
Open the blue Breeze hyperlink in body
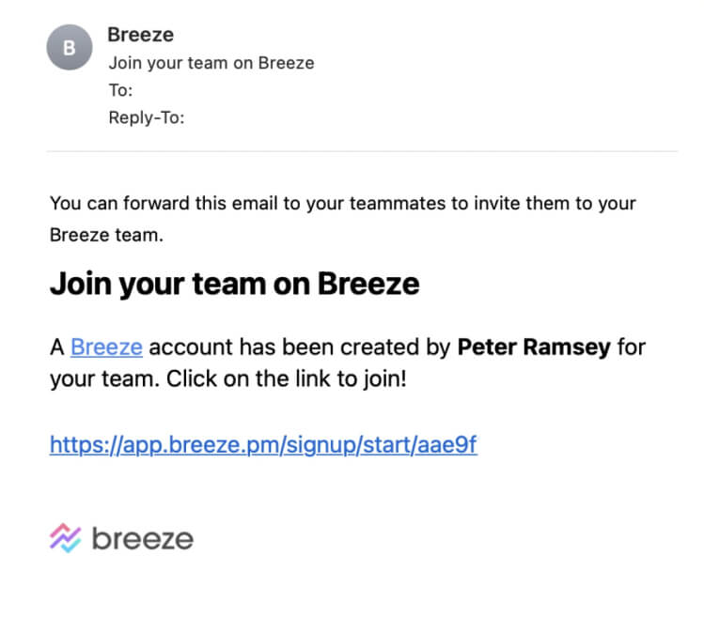(106, 347)
